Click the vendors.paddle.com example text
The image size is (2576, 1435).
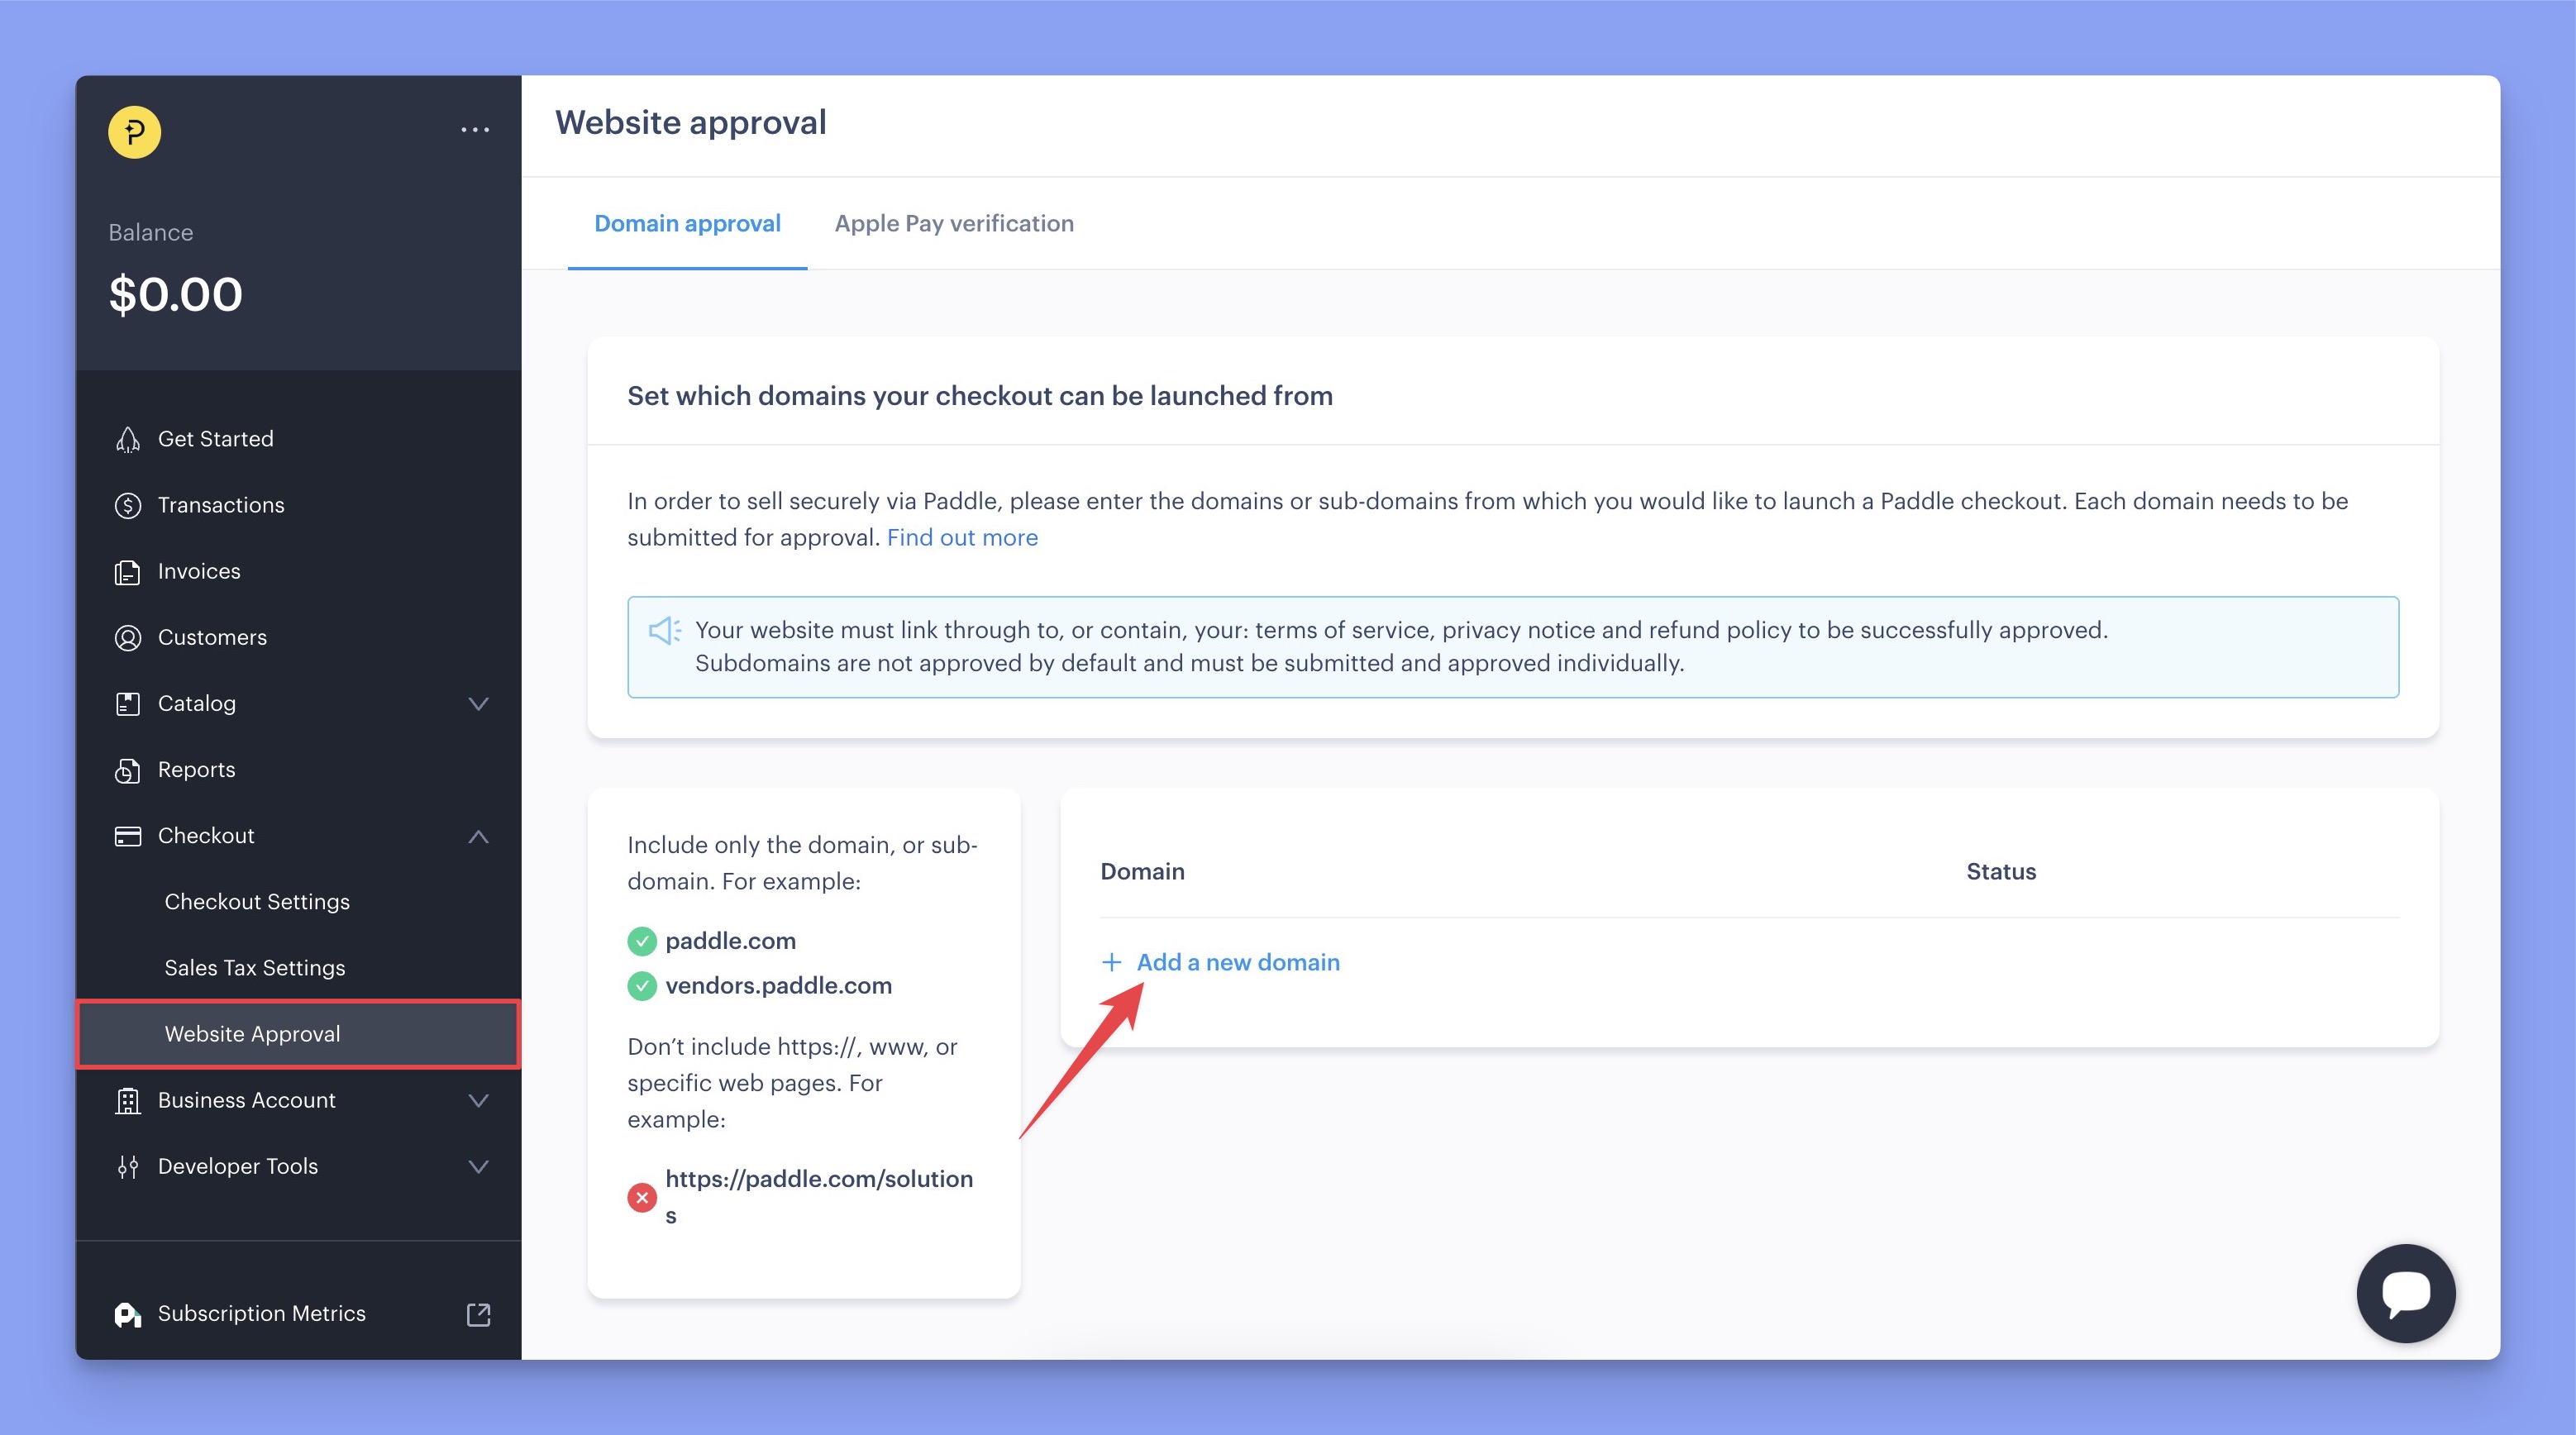(779, 986)
